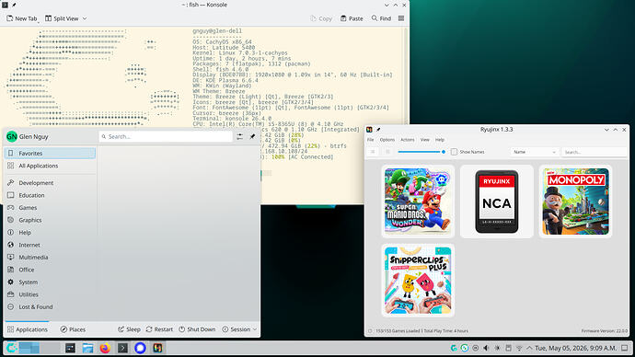Switch Ryujinx to list view icon
Screen dimensions: 635x357
coord(373,152)
